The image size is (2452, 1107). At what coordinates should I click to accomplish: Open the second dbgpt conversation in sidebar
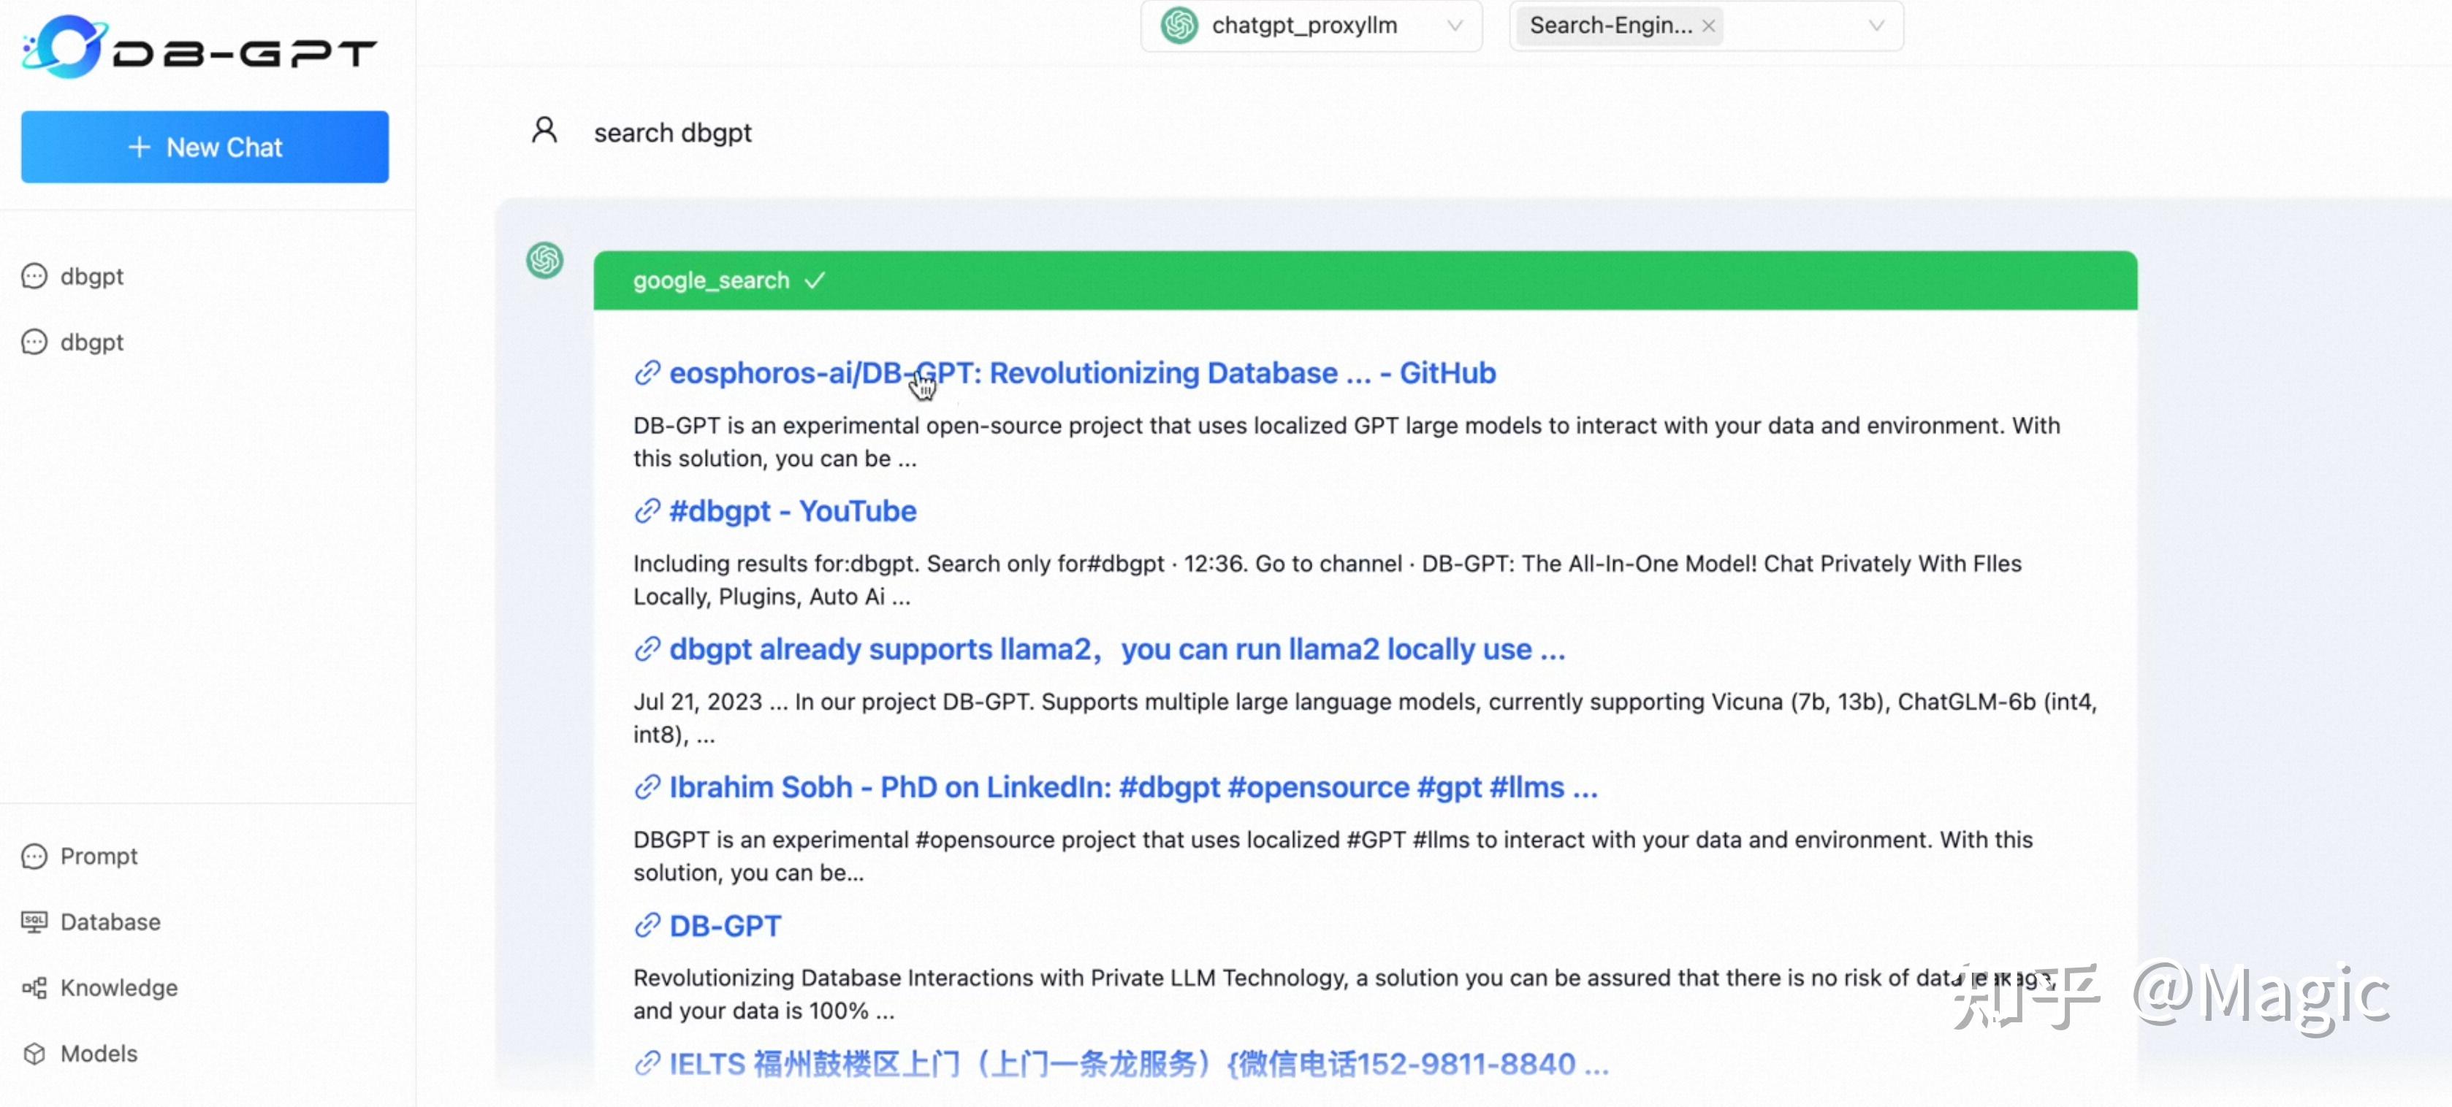click(91, 342)
